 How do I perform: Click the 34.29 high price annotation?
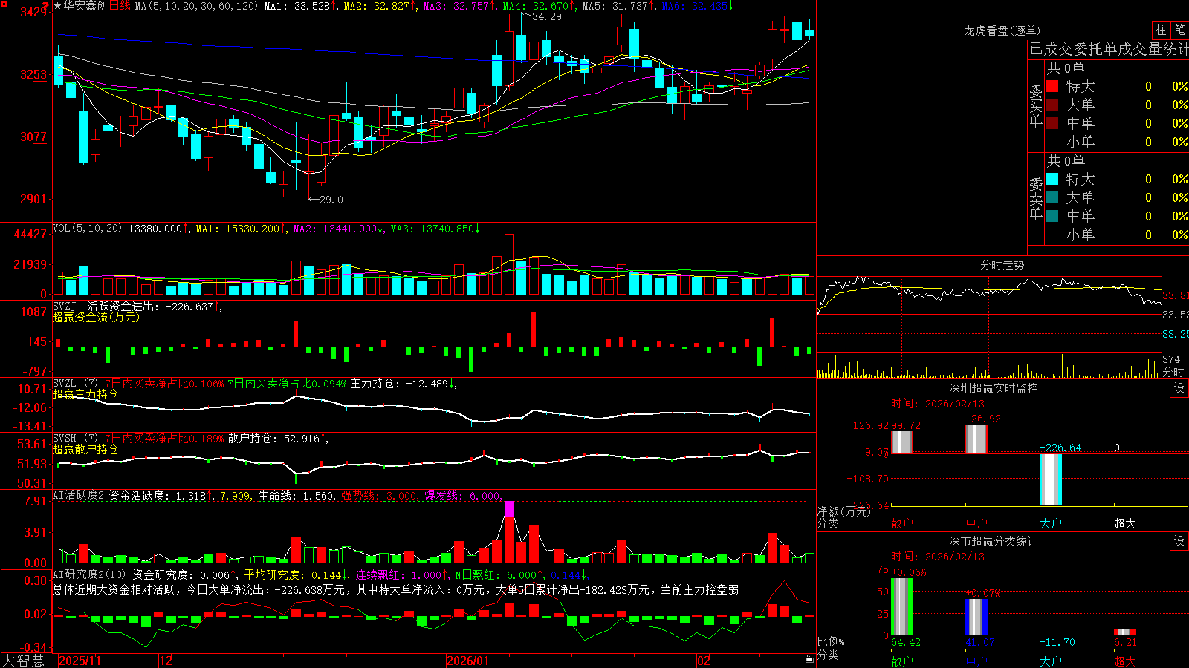point(546,16)
